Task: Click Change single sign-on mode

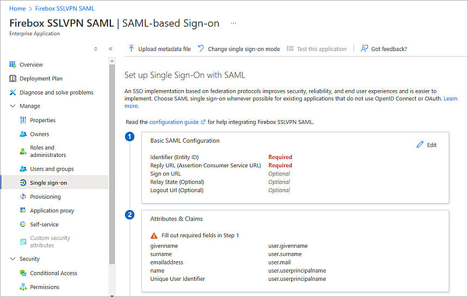Action: [x=239, y=49]
